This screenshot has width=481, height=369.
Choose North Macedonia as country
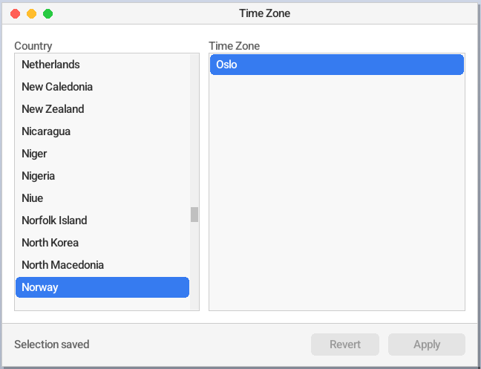pyautogui.click(x=102, y=265)
